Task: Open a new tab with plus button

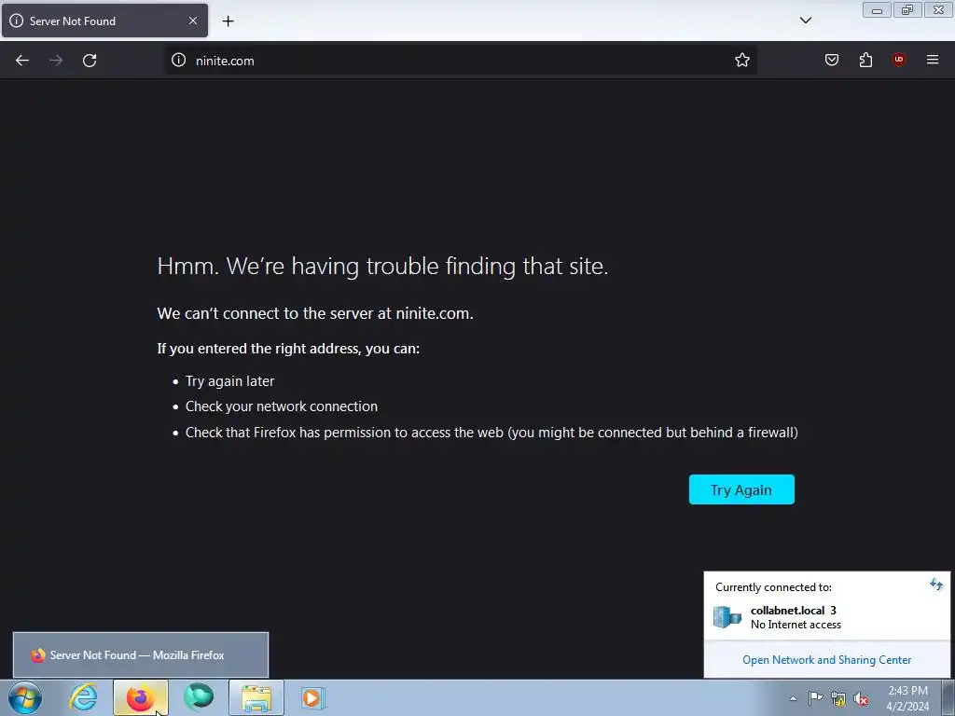Action: tap(228, 21)
